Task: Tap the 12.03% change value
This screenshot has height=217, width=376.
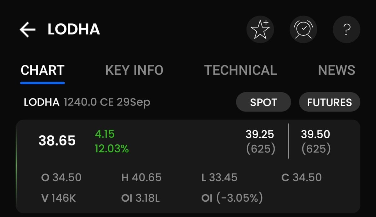Action: [112, 149]
